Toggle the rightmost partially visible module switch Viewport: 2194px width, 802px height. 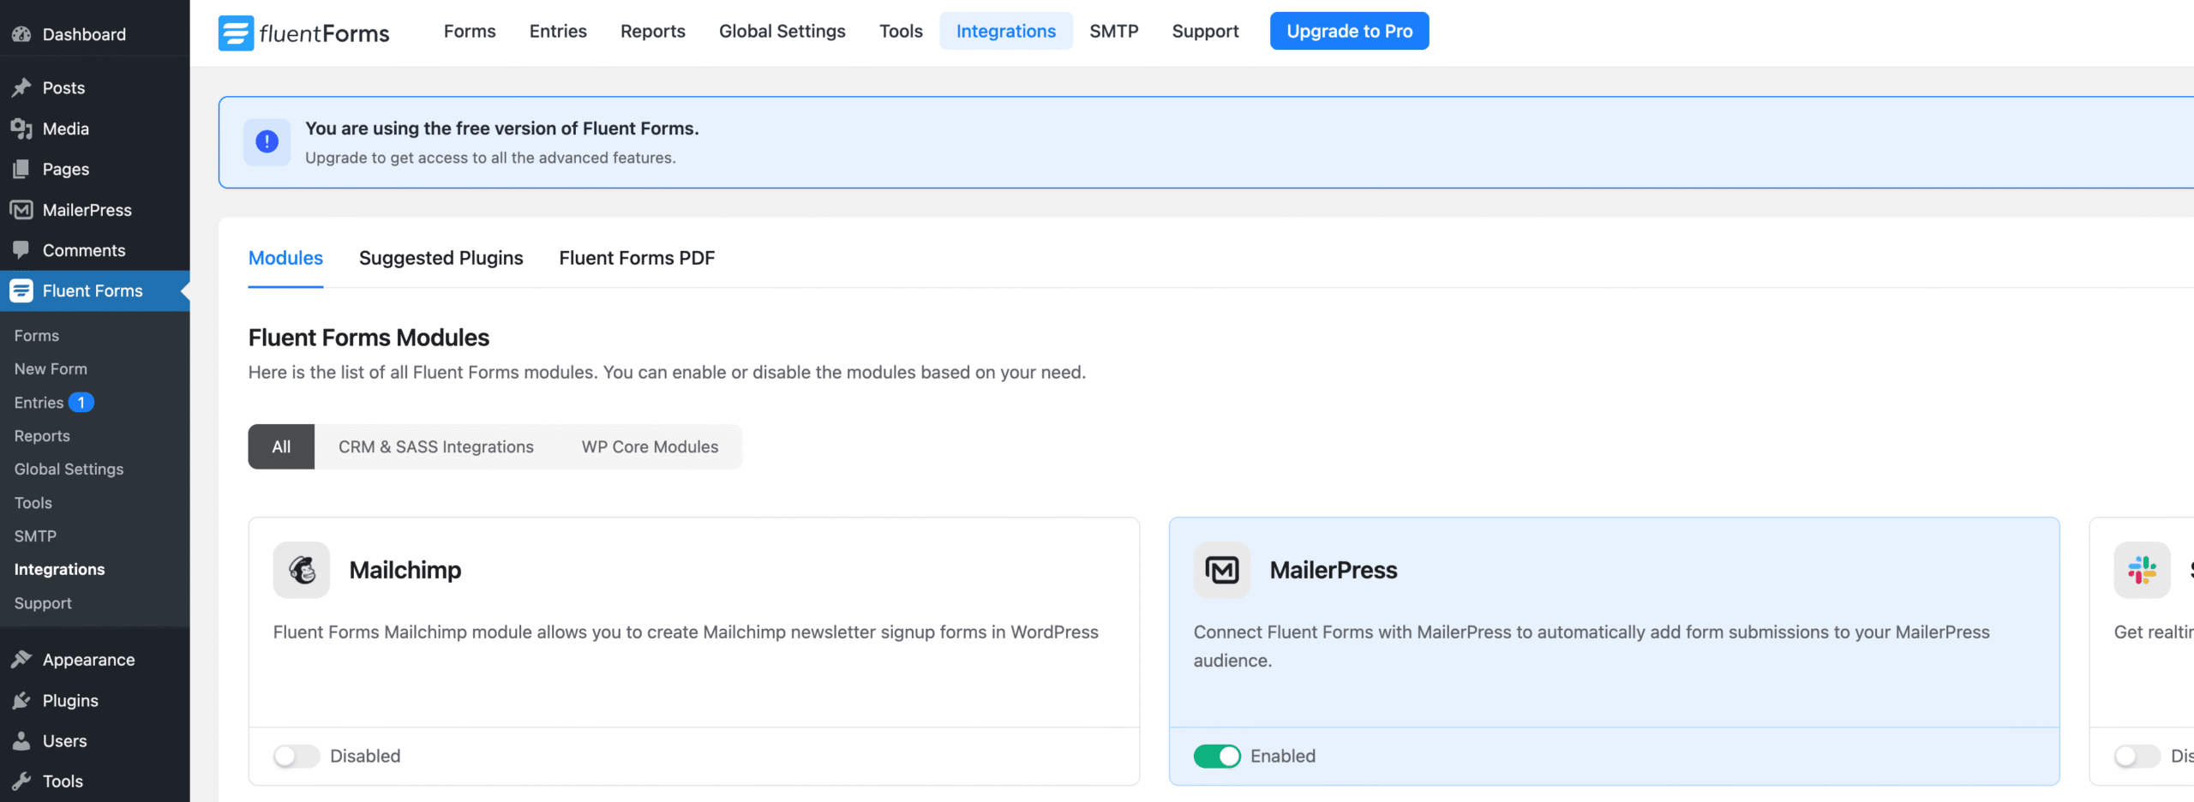[x=2136, y=756]
